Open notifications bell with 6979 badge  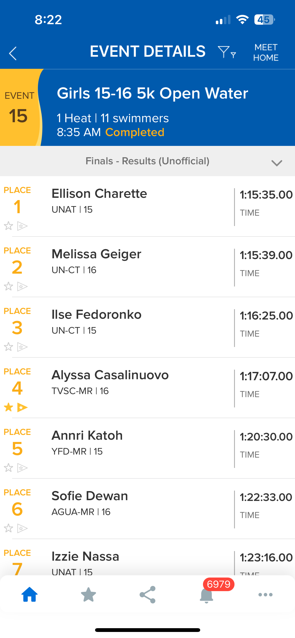click(206, 596)
